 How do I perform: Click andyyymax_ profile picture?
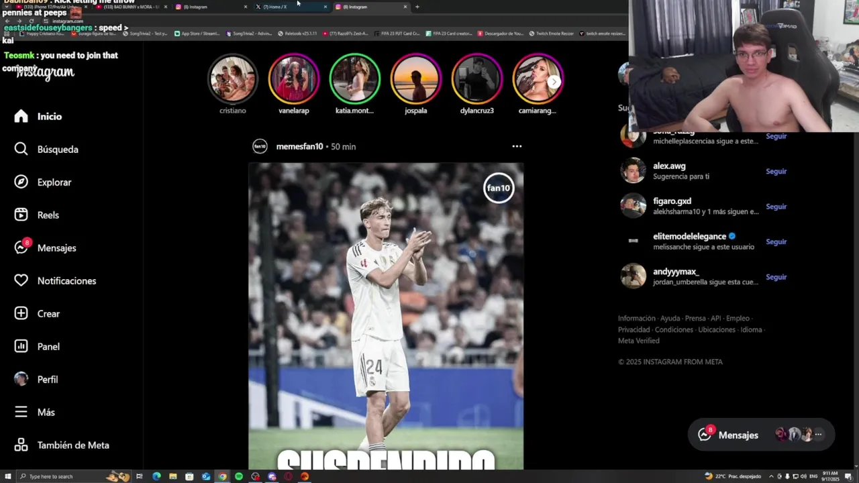633,276
